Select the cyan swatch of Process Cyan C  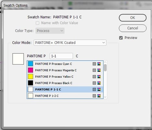point(31,64)
